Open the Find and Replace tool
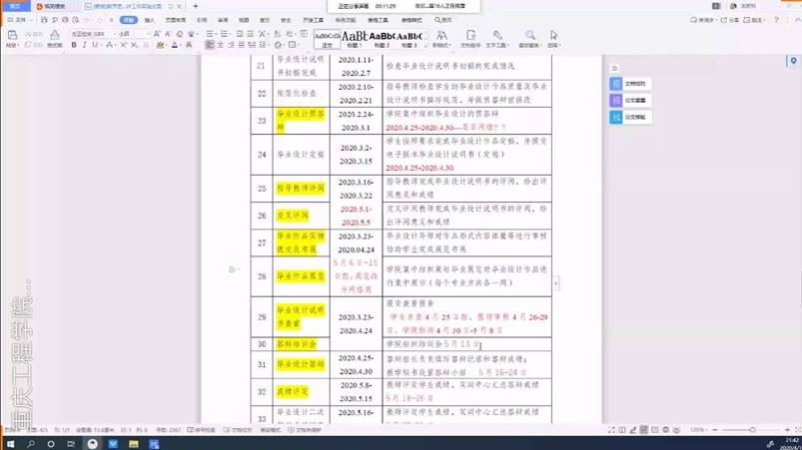The width and height of the screenshot is (802, 450). tap(529, 38)
